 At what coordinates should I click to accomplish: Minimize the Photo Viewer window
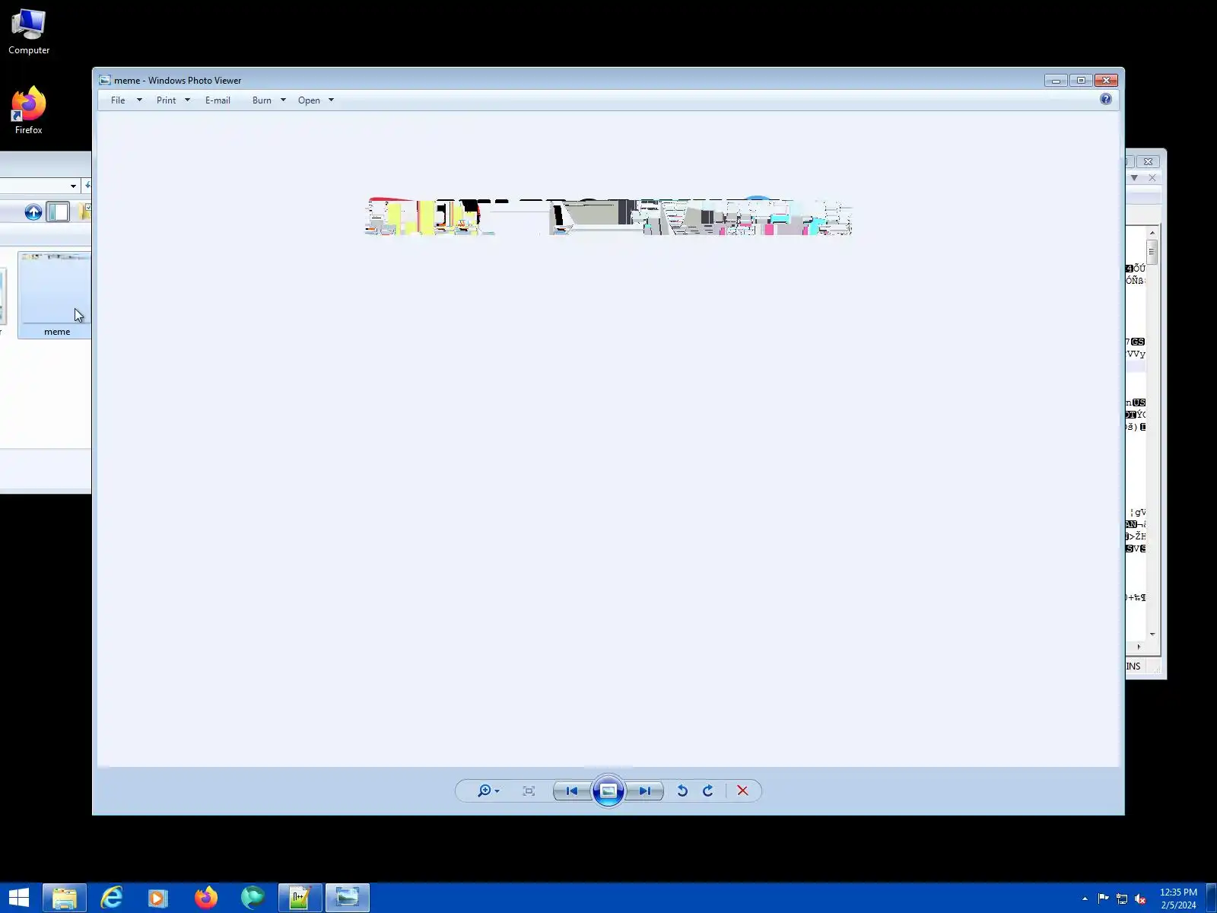[1056, 81]
